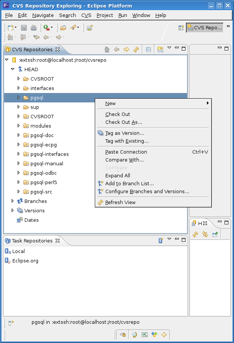
Task: Click the Refresh icon in CVS Repositories toolbar
Action: point(136,49)
